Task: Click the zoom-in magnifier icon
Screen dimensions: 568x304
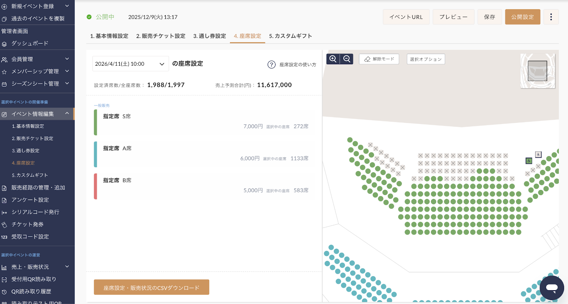Action: [333, 59]
